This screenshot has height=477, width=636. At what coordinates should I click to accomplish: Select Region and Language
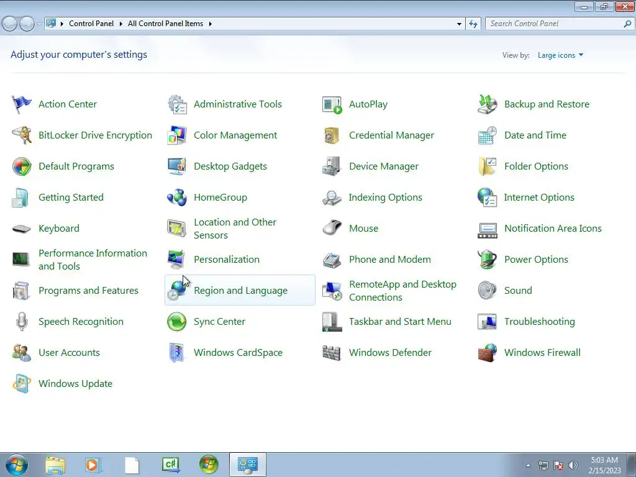pos(240,291)
